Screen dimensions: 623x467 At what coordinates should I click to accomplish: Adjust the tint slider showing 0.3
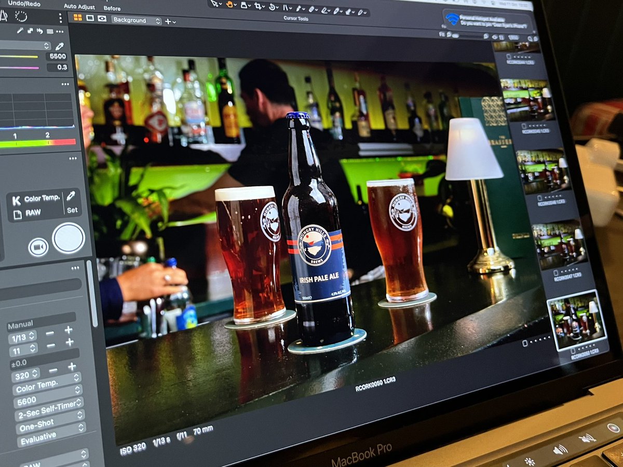click(x=19, y=68)
